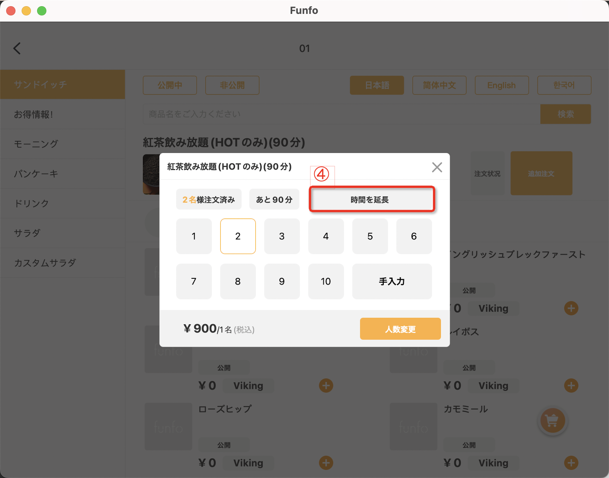Open the floating shopping cart icon
Viewport: 609px width, 478px height.
(552, 420)
